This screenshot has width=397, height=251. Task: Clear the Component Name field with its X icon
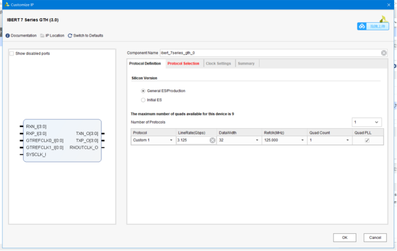[384, 53]
